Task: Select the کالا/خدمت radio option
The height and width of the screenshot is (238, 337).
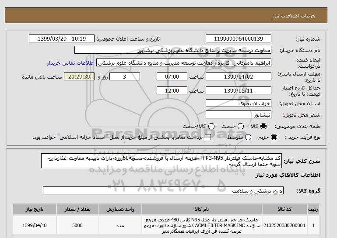Action: [211, 126]
